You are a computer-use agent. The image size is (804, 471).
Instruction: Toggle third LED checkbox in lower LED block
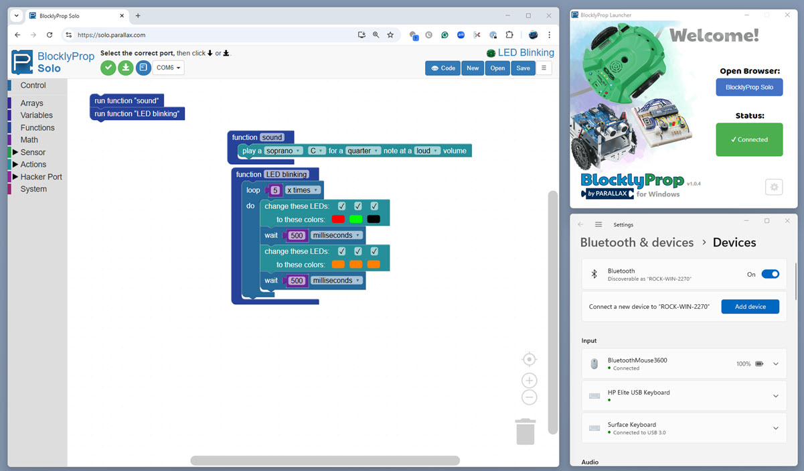(x=374, y=251)
